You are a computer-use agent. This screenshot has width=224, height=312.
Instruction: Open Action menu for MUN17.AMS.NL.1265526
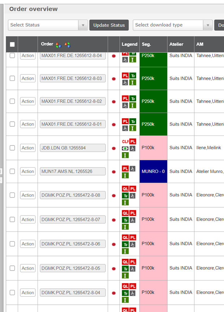pos(28,171)
